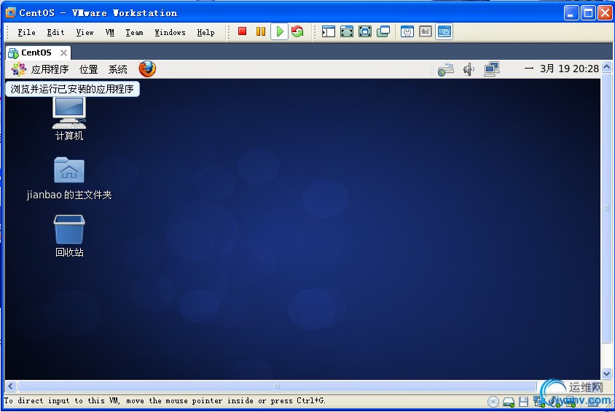
Task: Reset the VM with the circular arrows icon
Action: click(297, 31)
